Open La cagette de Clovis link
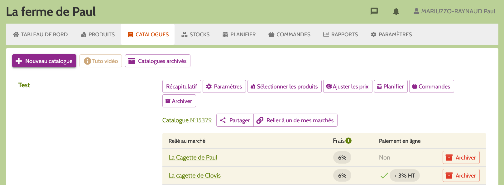Screen dimensions: 504x185 tap(194, 176)
